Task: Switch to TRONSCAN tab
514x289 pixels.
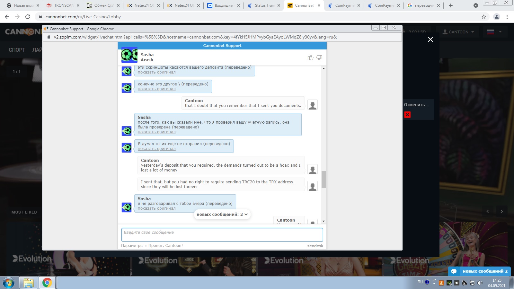Action: [x=63, y=5]
